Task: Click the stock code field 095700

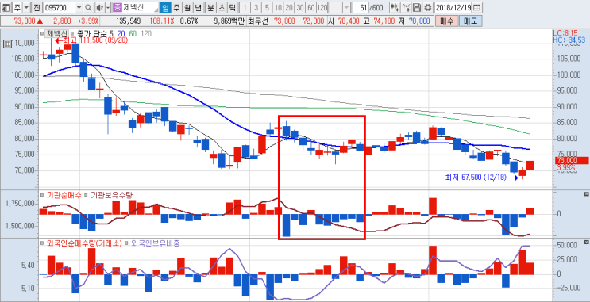Action: pyautogui.click(x=59, y=7)
